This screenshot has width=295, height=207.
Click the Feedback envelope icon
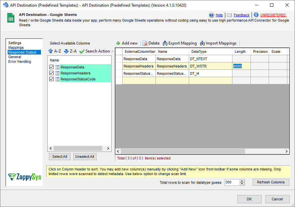click(229, 15)
